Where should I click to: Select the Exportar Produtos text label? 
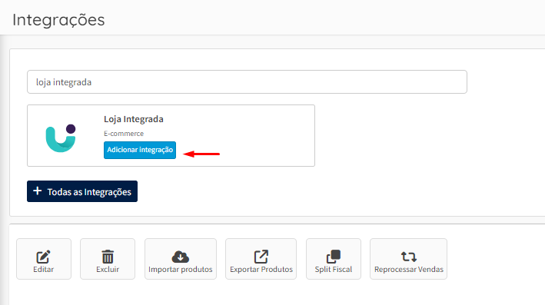coord(261,269)
